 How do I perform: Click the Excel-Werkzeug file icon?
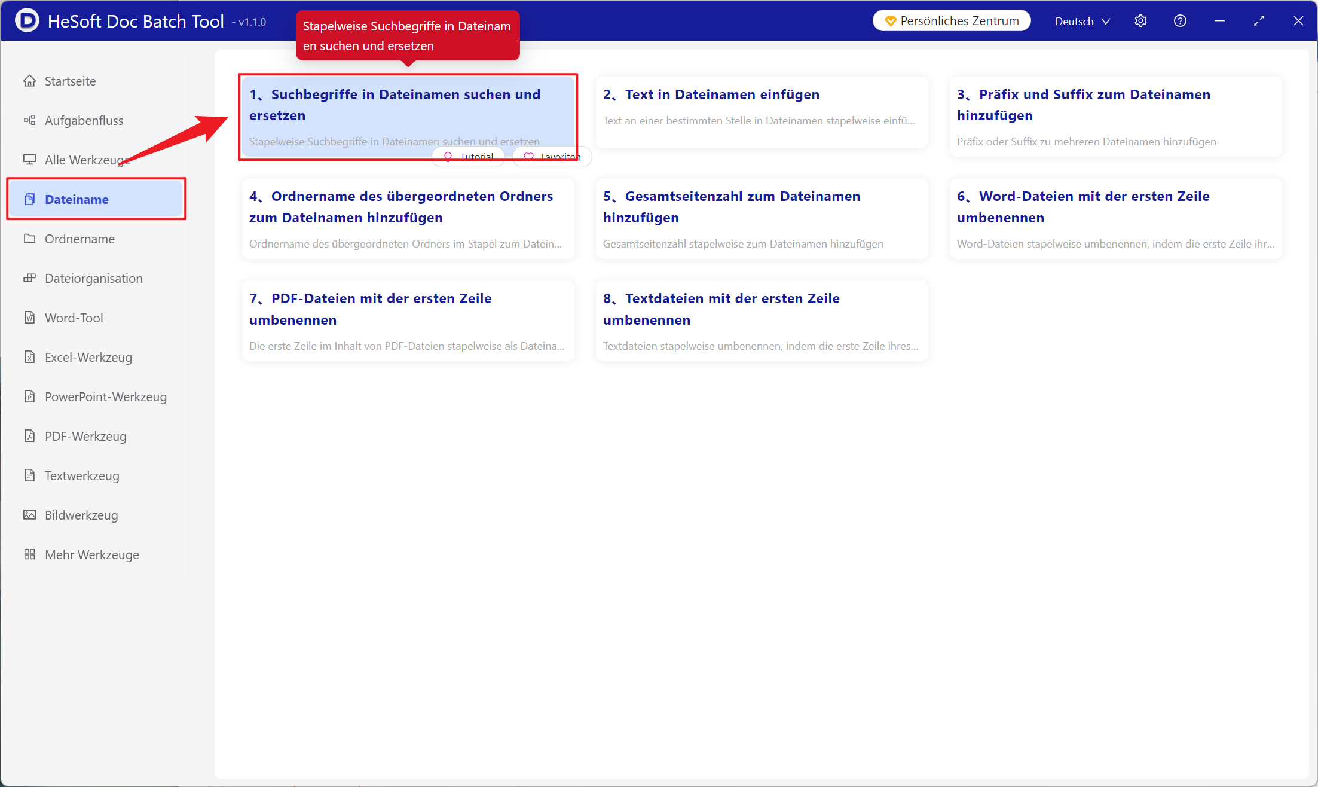coord(29,357)
